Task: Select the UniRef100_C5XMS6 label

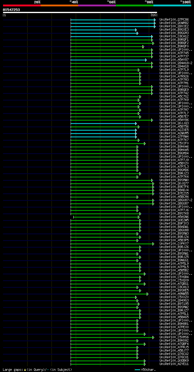Action: (174, 337)
